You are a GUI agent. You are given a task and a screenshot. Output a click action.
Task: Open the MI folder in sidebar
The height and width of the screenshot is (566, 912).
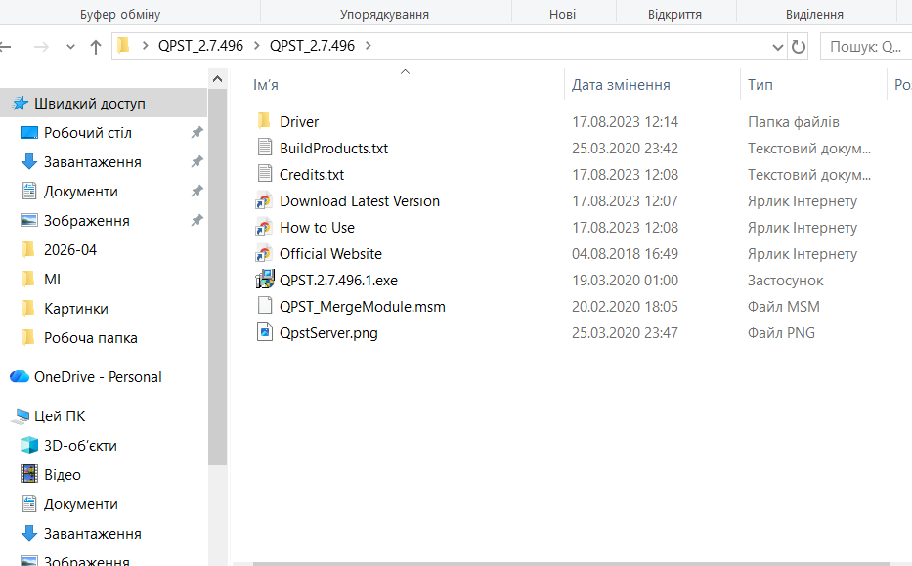point(53,280)
